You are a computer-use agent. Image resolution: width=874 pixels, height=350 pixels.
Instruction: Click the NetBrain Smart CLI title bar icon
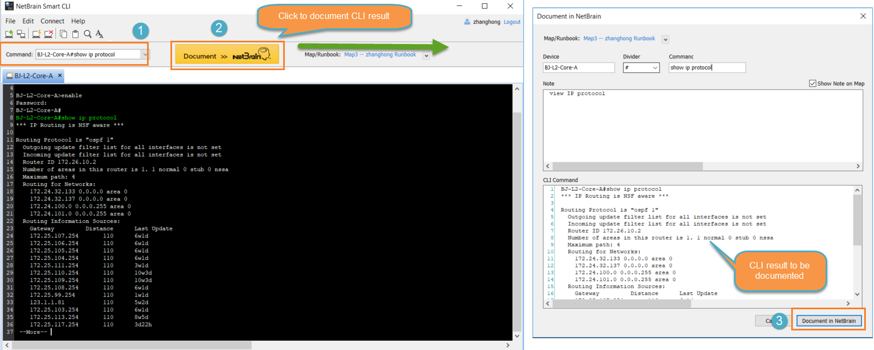[9, 6]
